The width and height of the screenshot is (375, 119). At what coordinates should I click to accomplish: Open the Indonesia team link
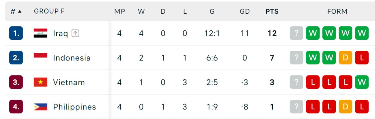(72, 58)
